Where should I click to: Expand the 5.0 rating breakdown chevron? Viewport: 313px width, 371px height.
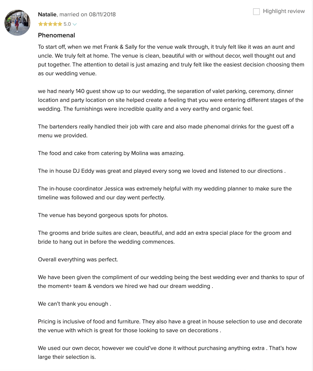75,24
